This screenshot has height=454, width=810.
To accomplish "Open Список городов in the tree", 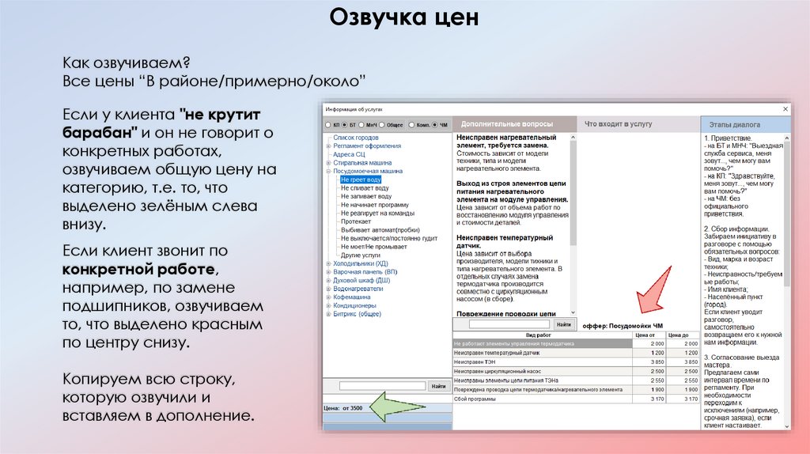I will (x=355, y=138).
